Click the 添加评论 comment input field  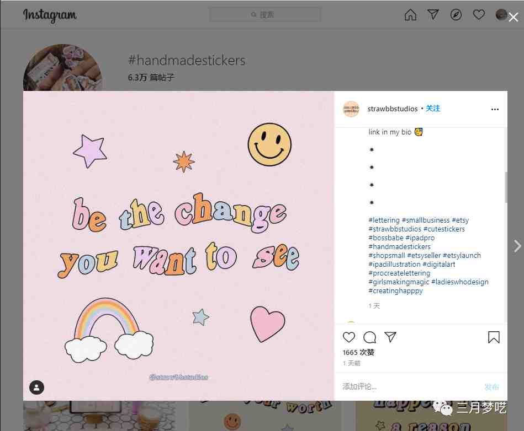[x=403, y=387]
